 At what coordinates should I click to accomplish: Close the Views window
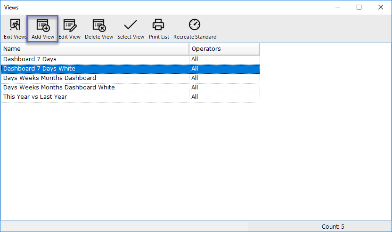click(381, 7)
